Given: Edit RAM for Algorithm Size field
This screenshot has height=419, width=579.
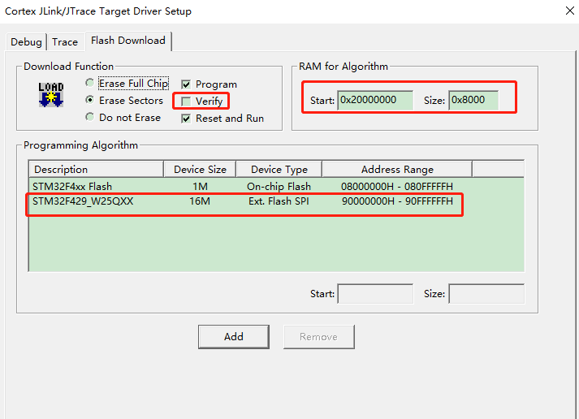Looking at the screenshot, I should click(473, 100).
